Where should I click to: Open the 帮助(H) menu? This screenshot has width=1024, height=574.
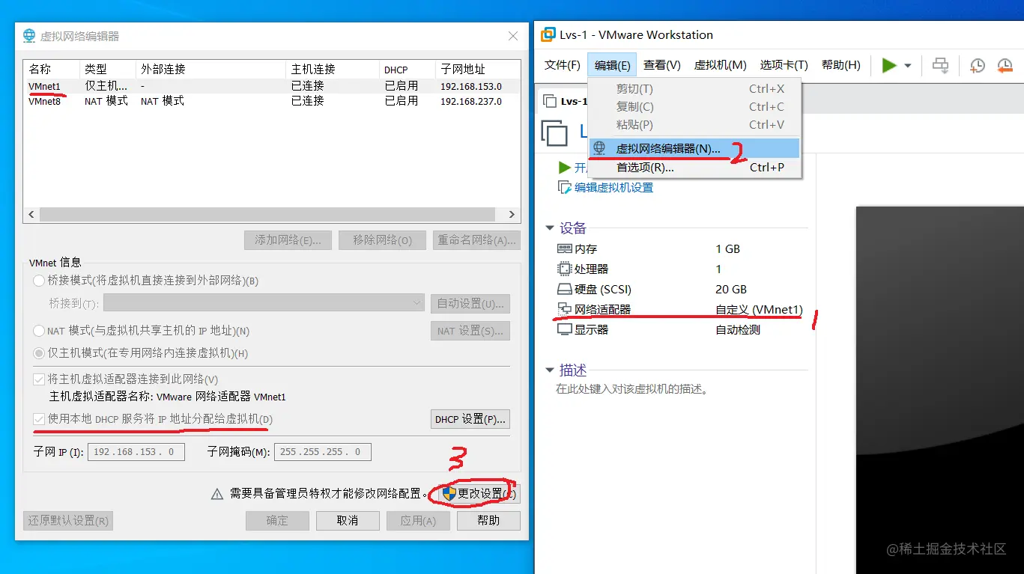click(841, 65)
